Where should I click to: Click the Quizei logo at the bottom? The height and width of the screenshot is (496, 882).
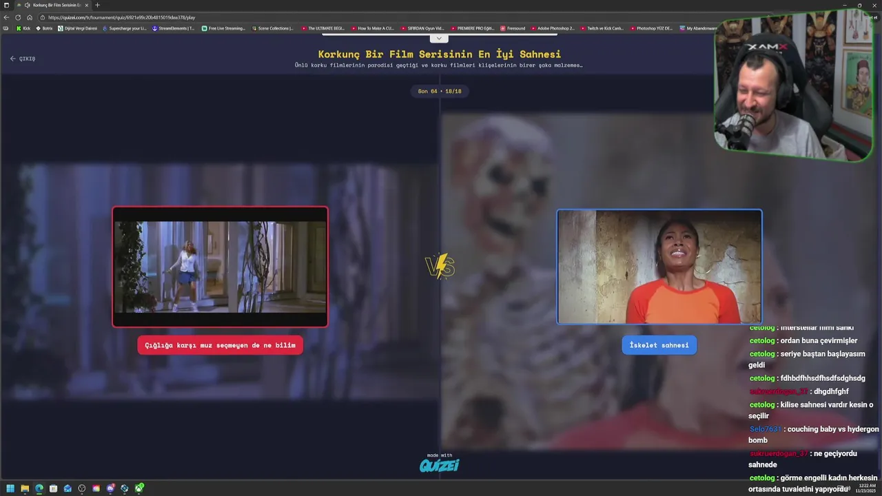[439, 465]
